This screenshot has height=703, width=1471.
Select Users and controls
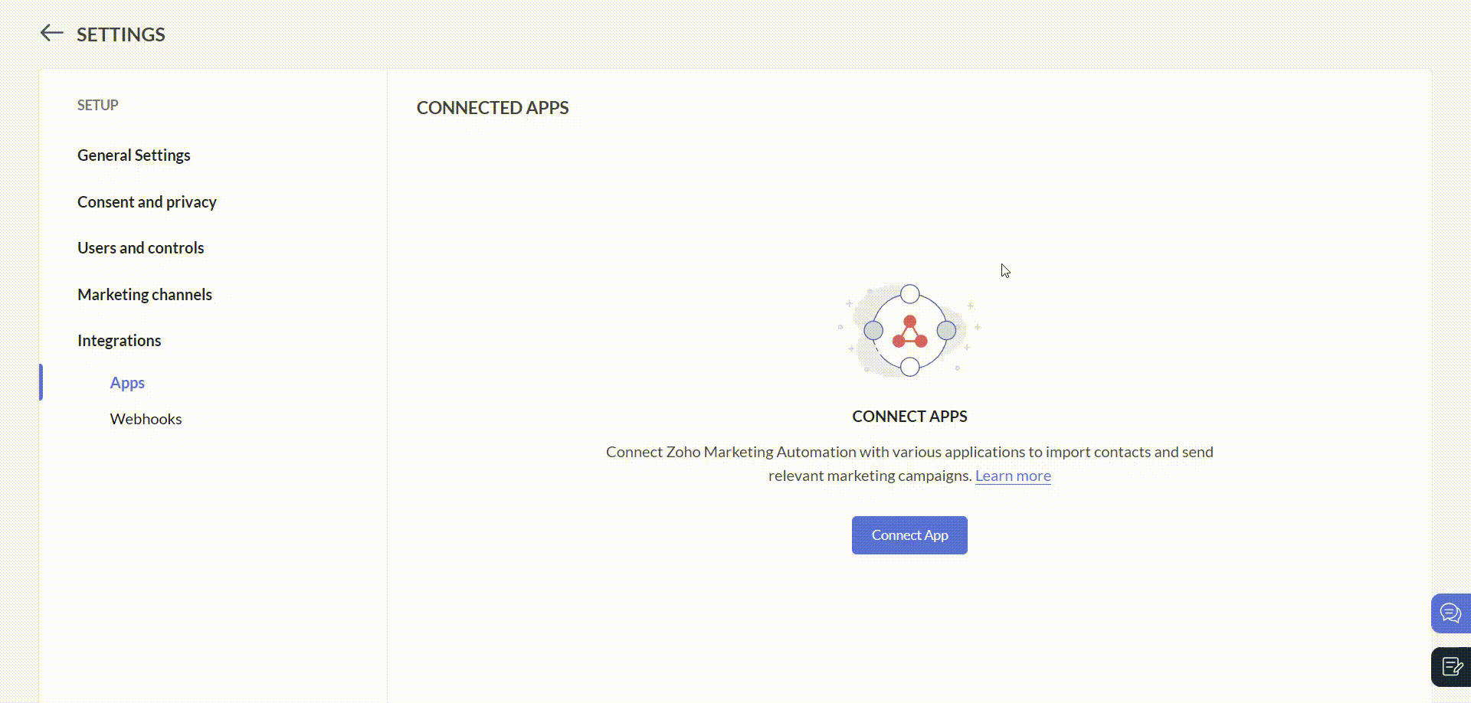coord(140,248)
